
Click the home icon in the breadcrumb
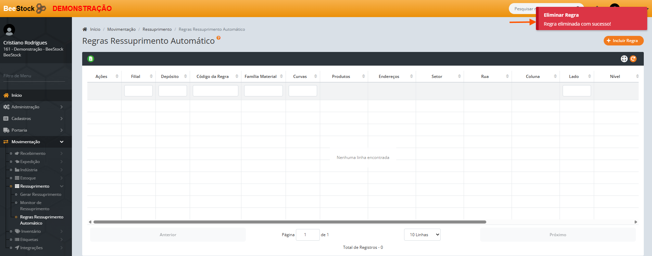[x=85, y=29]
